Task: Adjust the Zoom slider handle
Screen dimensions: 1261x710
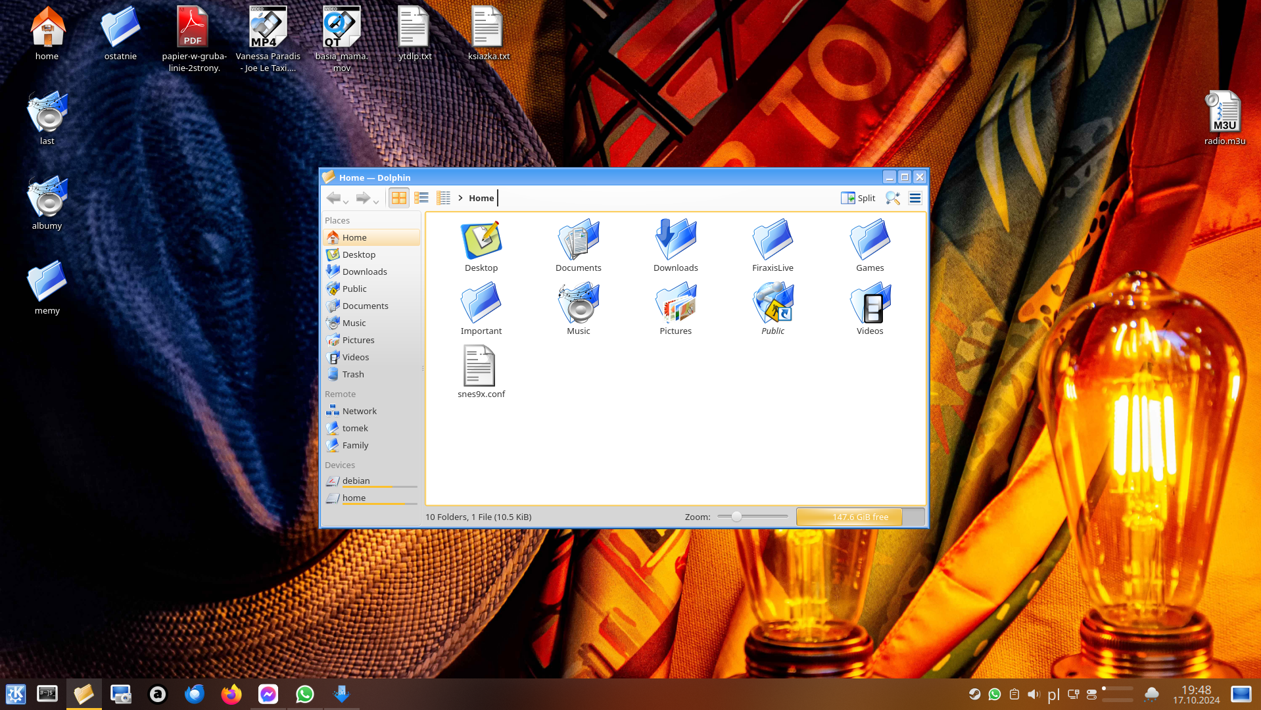Action: tap(736, 517)
